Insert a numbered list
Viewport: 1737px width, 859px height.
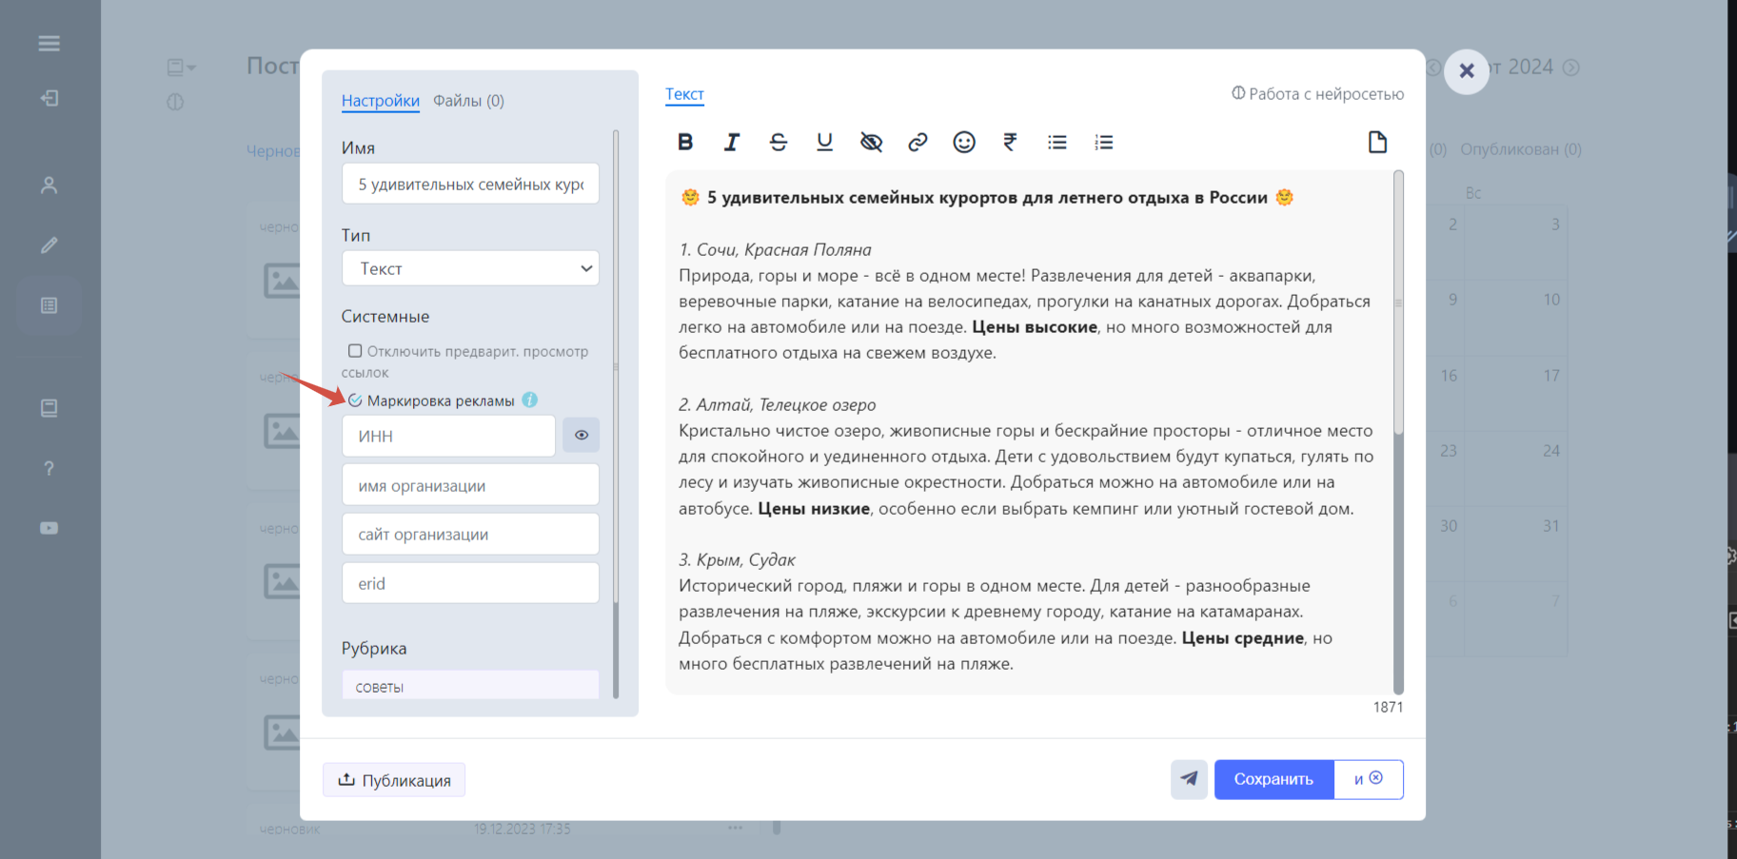pyautogui.click(x=1104, y=142)
